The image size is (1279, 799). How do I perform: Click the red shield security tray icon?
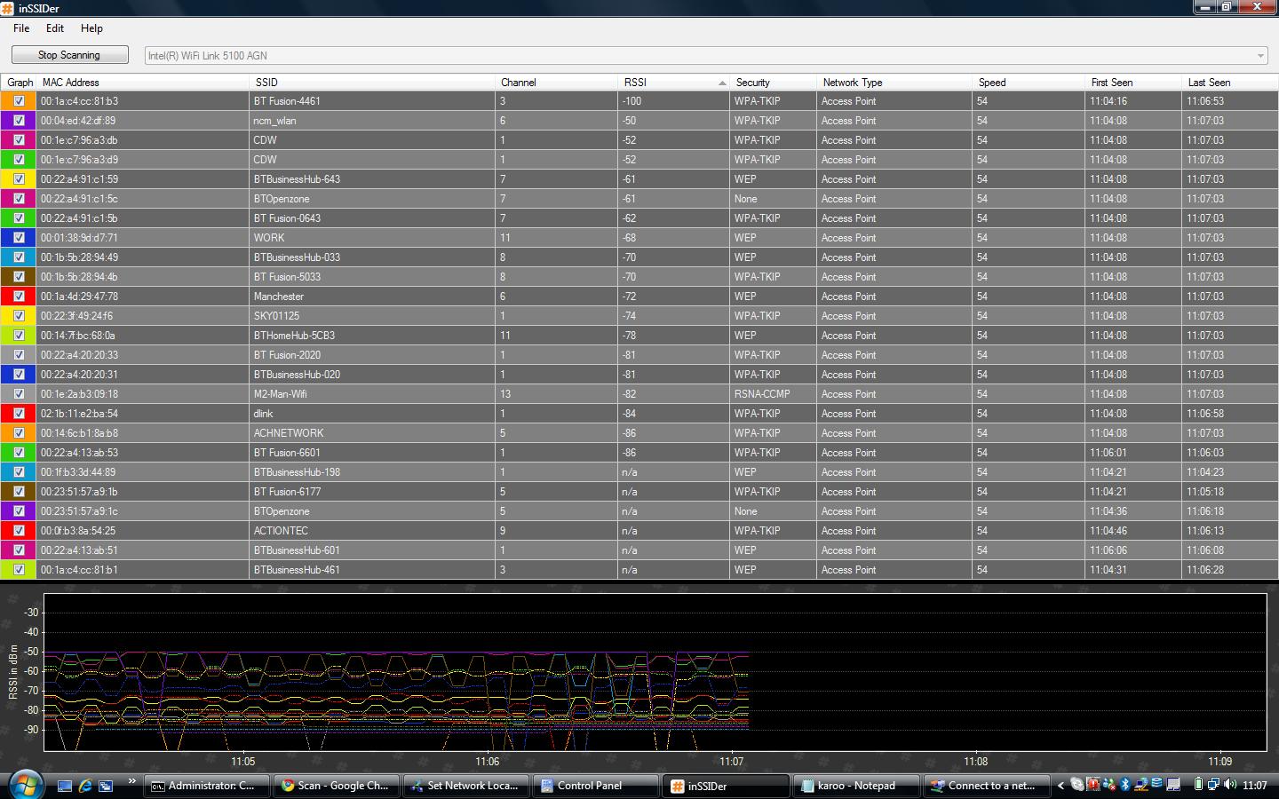click(1092, 785)
